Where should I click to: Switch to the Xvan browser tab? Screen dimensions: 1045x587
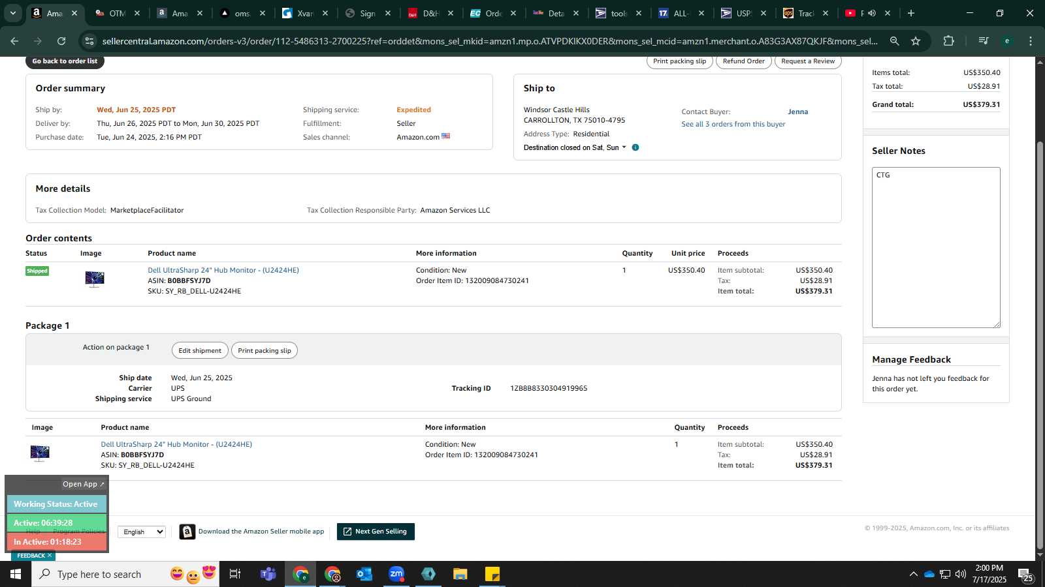(x=306, y=13)
